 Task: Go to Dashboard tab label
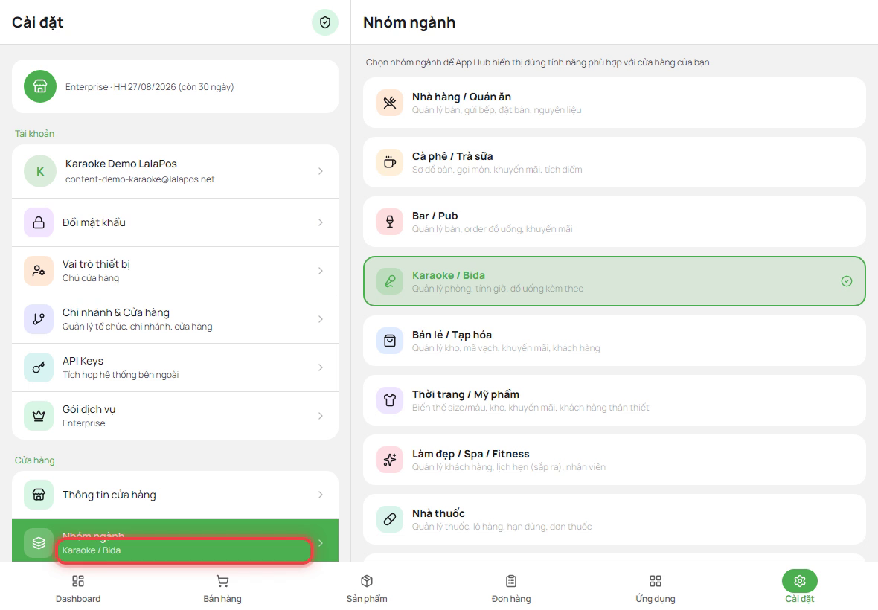pos(78,599)
